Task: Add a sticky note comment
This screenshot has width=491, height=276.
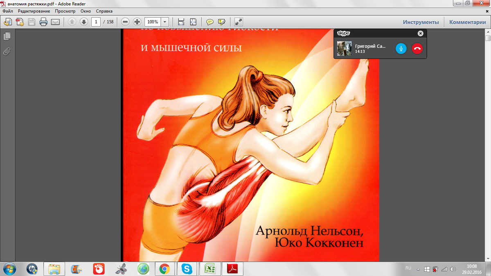Action: 210,22
